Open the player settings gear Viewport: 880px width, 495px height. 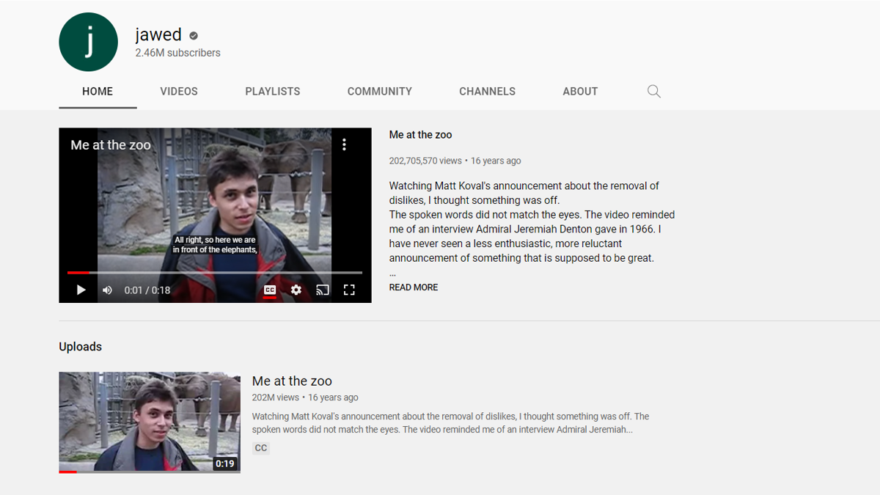click(x=296, y=290)
